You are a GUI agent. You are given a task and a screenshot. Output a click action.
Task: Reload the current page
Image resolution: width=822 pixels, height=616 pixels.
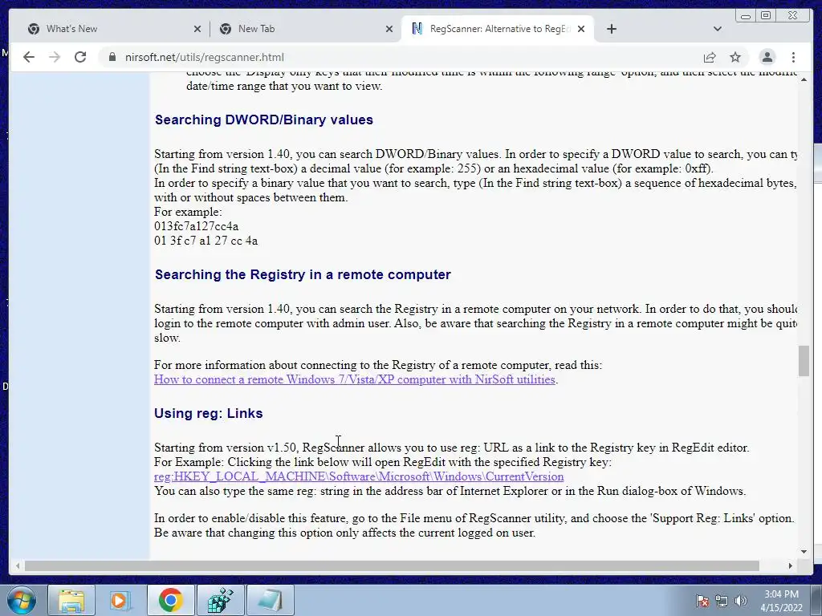pyautogui.click(x=80, y=57)
